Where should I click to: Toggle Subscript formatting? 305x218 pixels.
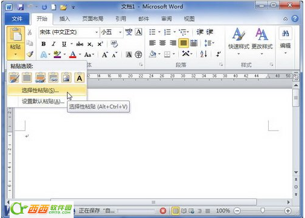90,44
